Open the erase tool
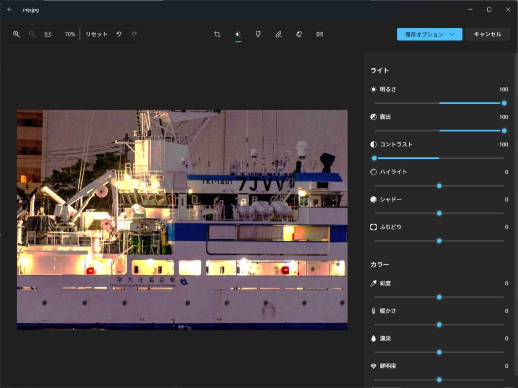The image size is (518, 388). click(299, 34)
